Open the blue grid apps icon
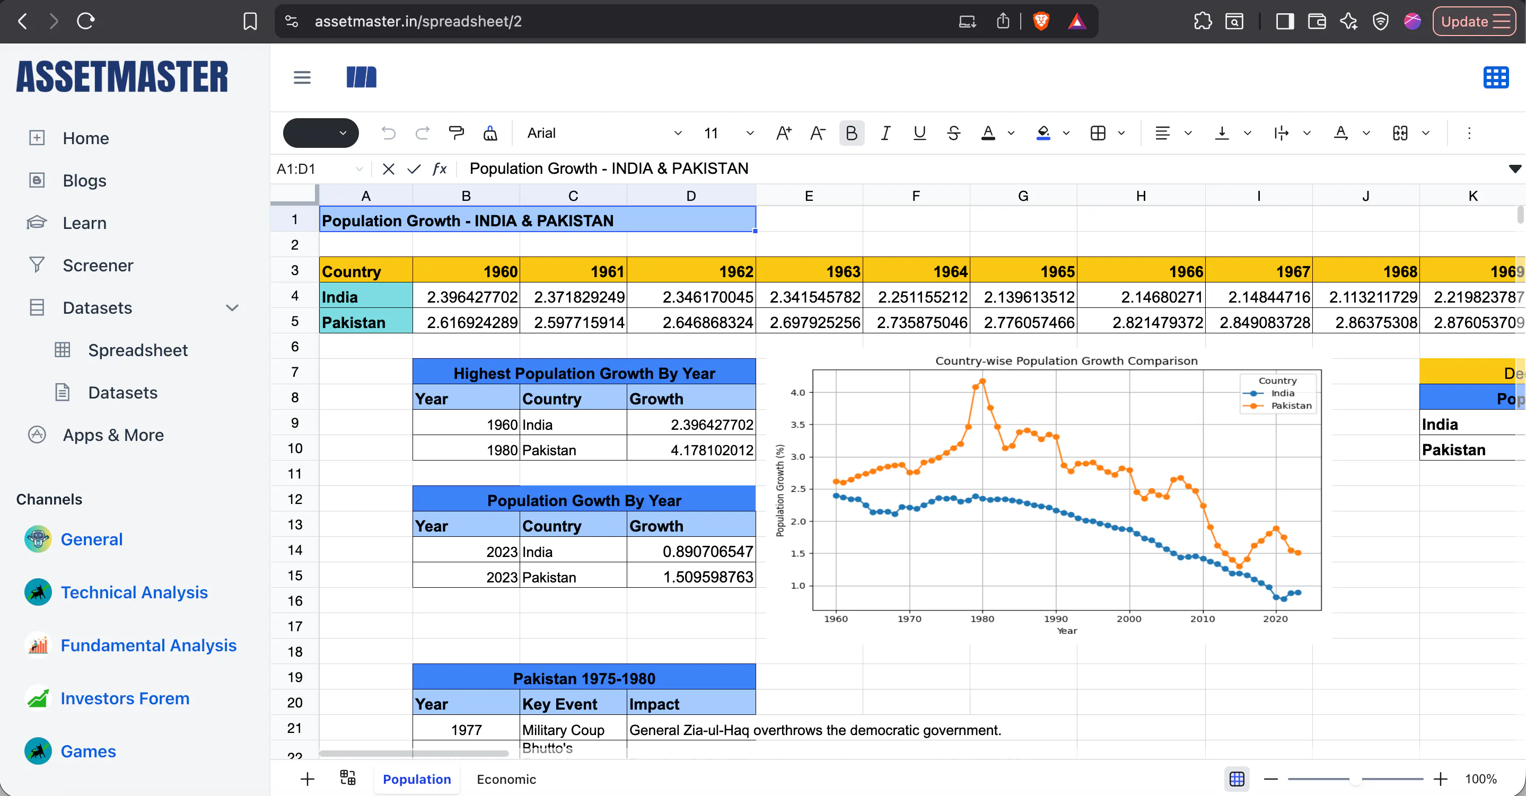This screenshot has width=1526, height=796. (1495, 77)
